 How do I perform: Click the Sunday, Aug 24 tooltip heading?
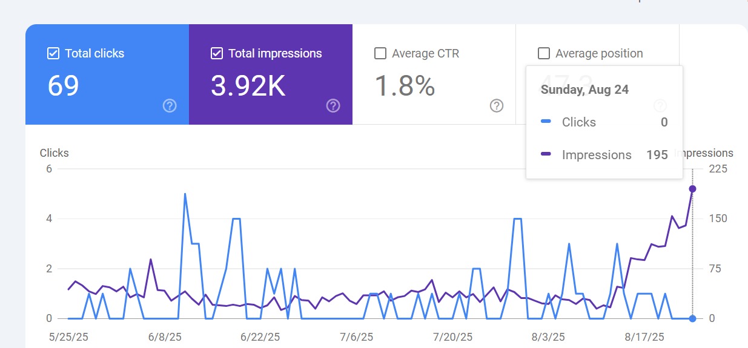coord(584,90)
